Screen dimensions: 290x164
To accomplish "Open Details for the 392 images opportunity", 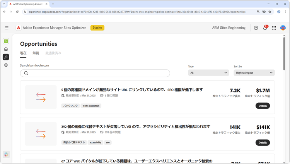I will pos(263,142).
